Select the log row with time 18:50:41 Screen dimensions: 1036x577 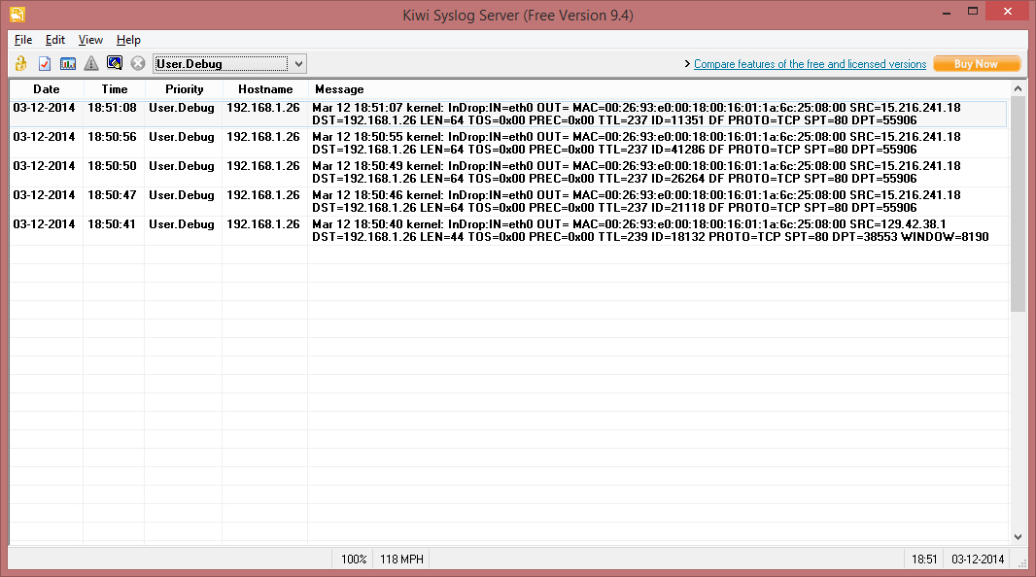508,230
